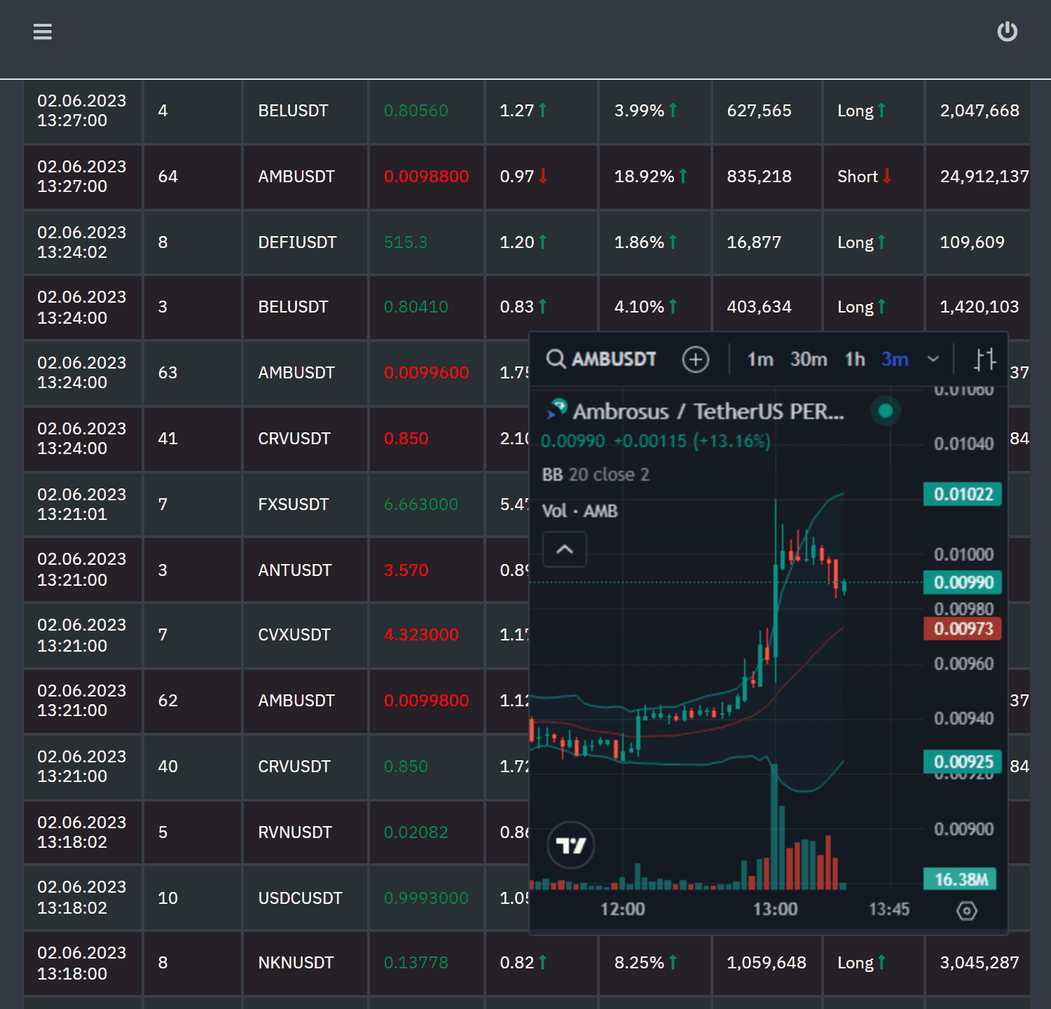
Task: Open chart settings gear icon
Action: 967,911
